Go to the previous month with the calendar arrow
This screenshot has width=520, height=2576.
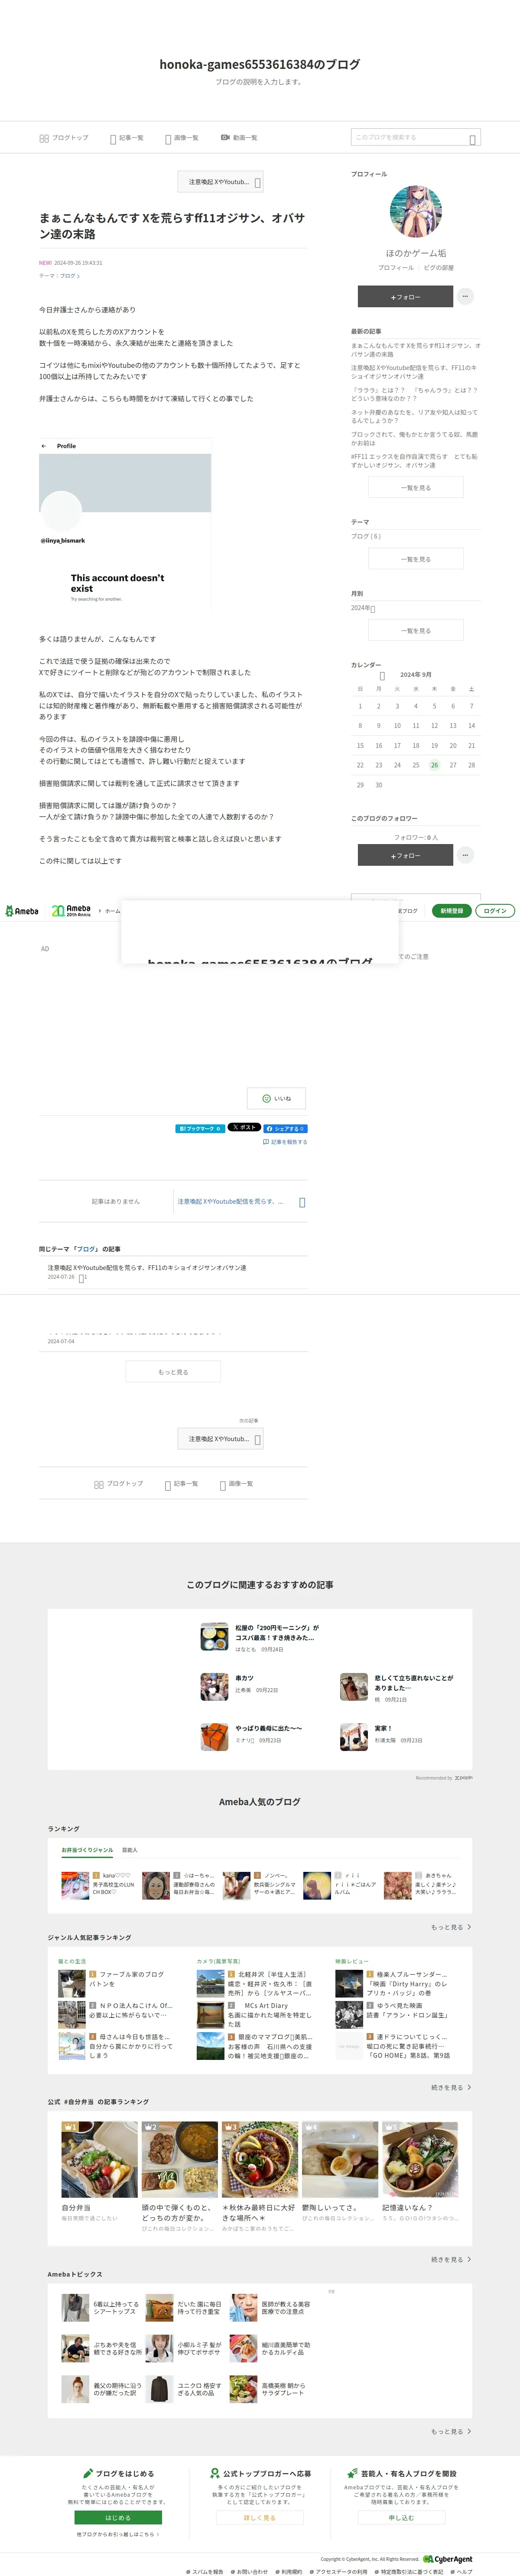tap(382, 675)
